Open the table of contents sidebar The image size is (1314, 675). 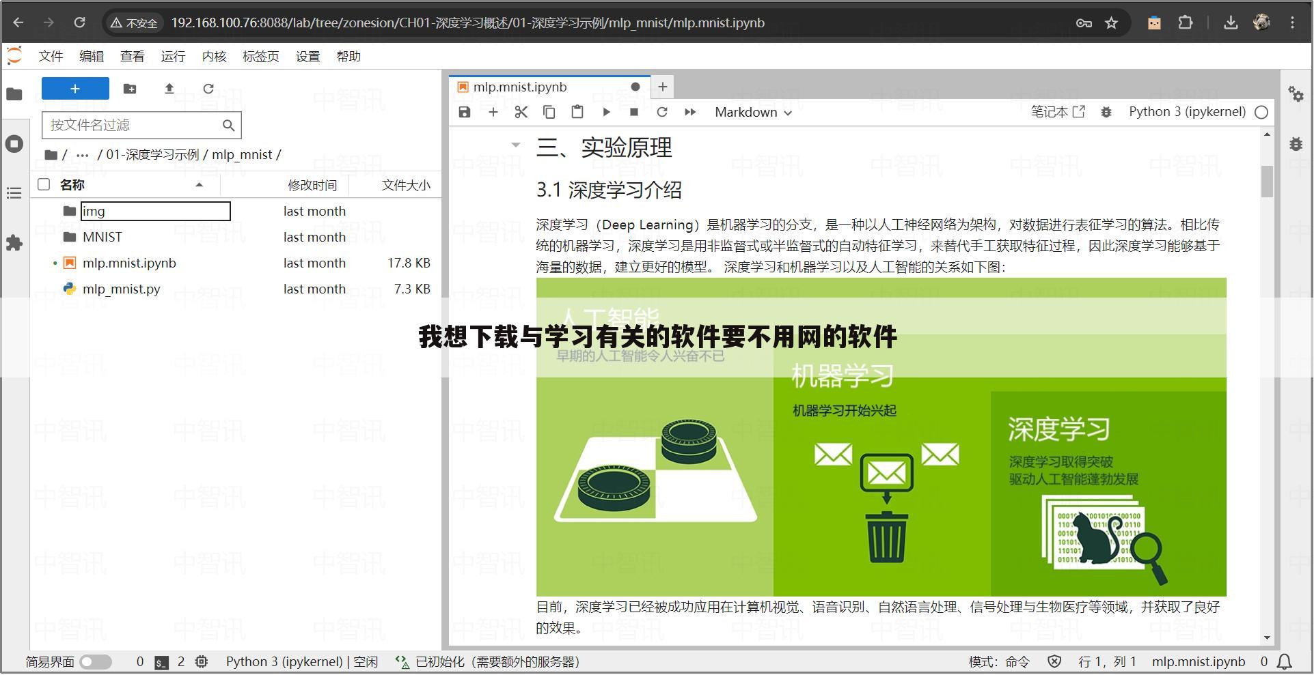(x=14, y=193)
